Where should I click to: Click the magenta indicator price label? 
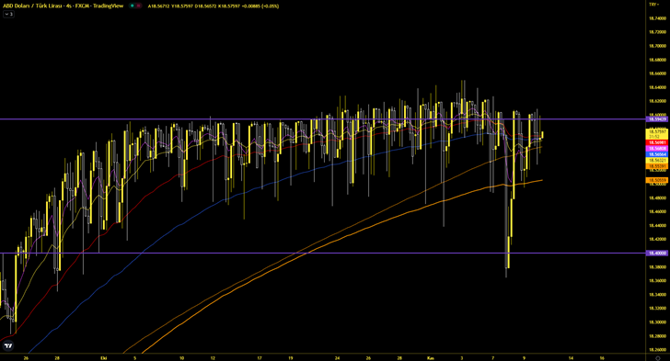tap(657, 149)
